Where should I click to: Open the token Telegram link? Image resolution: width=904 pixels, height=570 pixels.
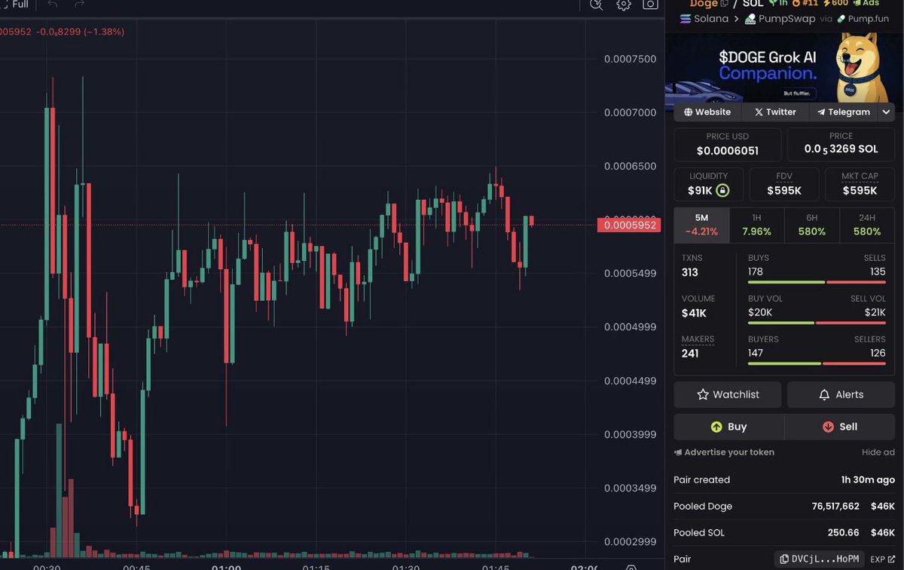point(843,112)
